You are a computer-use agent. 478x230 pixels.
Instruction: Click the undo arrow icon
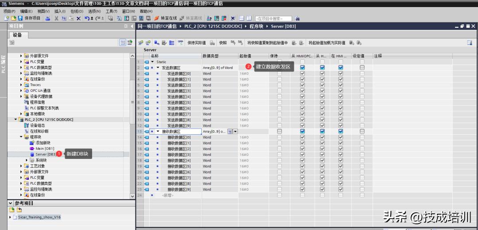[x=87, y=18]
